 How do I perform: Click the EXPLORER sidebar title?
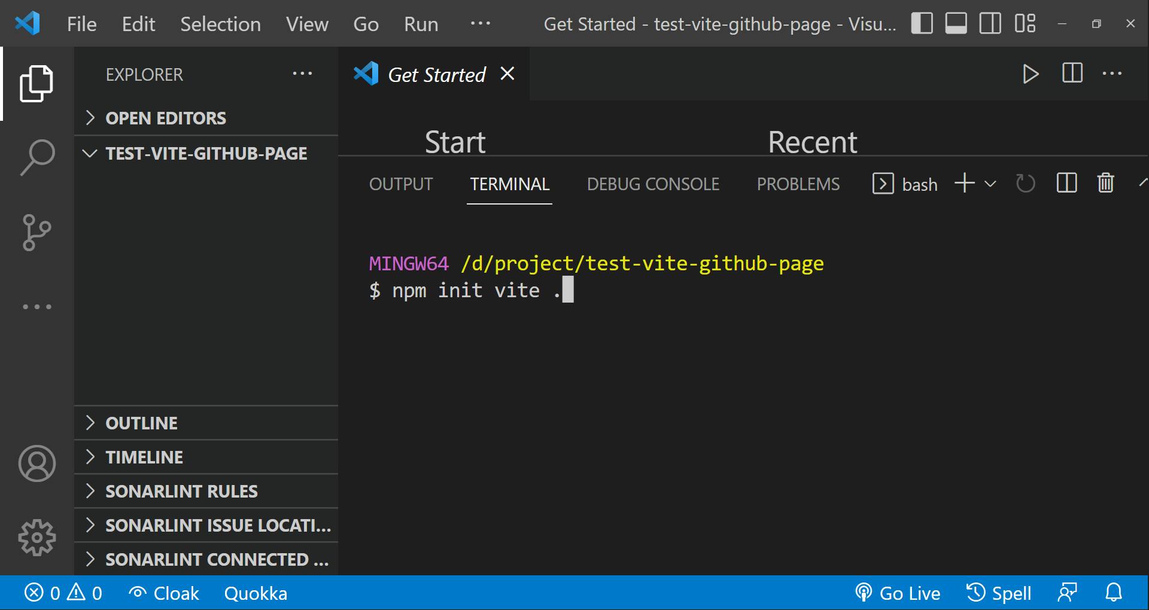click(x=144, y=75)
